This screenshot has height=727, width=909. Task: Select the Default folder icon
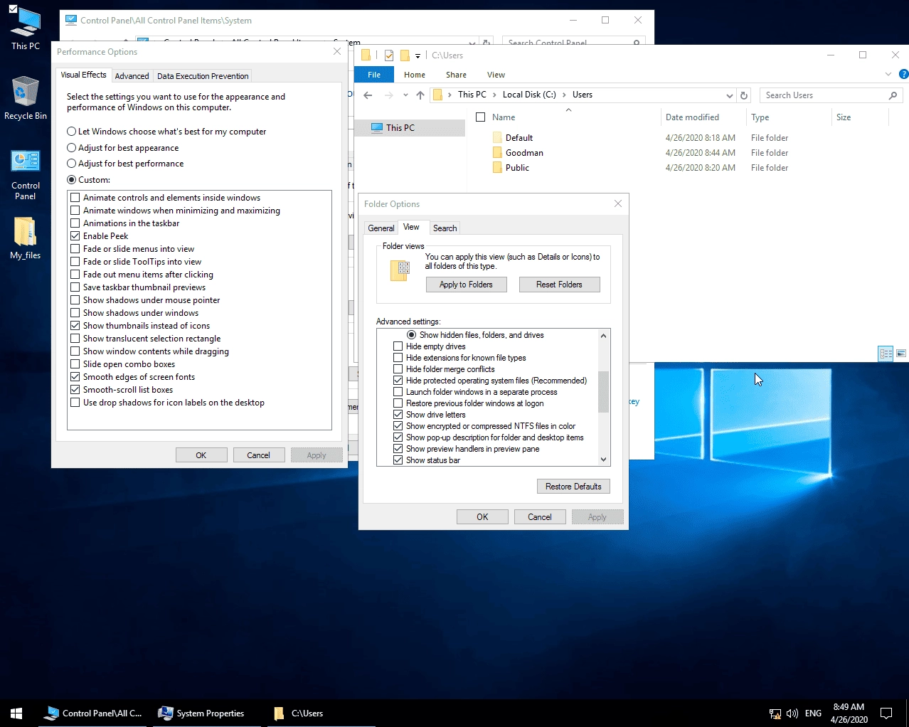click(x=497, y=138)
